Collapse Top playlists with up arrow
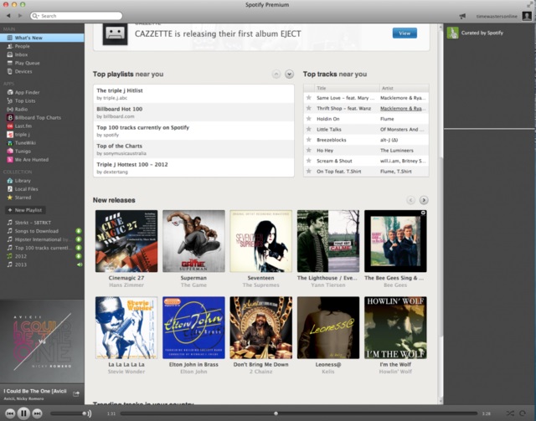The height and width of the screenshot is (421, 536). click(276, 74)
